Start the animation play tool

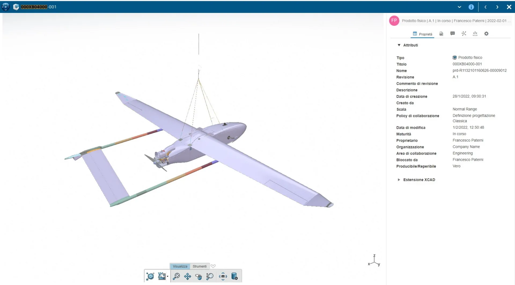click(x=150, y=276)
